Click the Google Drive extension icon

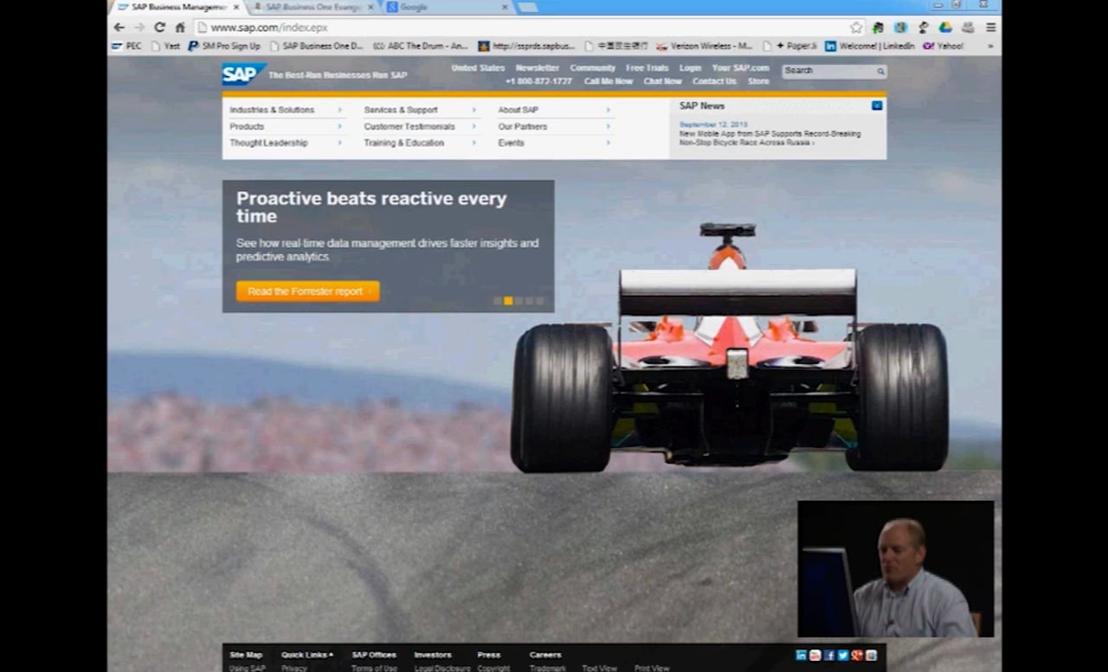pyautogui.click(x=946, y=27)
